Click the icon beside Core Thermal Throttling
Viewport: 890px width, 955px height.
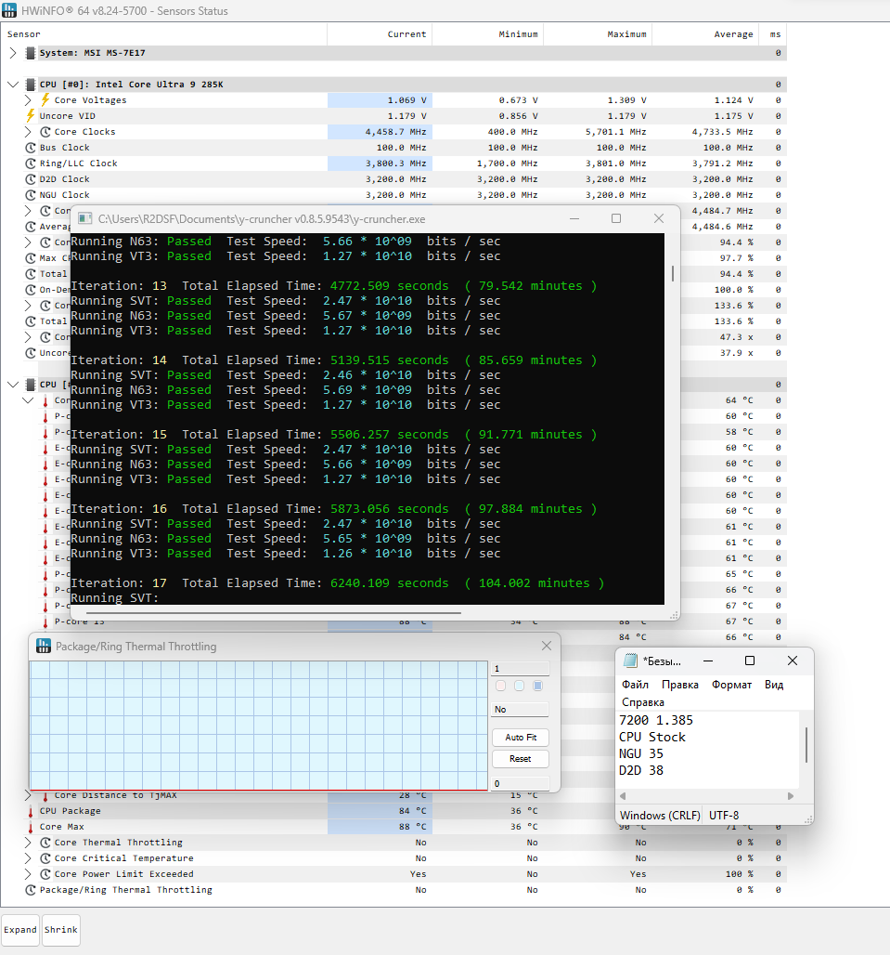45,843
